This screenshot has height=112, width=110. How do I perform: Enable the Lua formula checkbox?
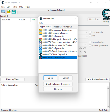coord(90,32)
